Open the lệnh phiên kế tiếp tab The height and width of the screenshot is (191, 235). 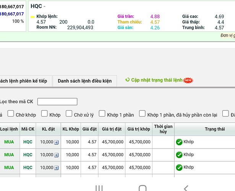click(26, 81)
